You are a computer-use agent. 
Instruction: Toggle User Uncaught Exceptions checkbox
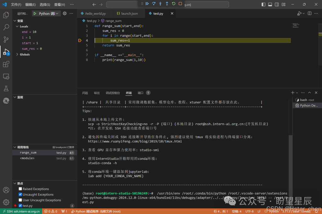point(20,200)
